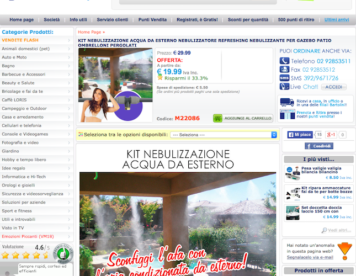Expand the Auto e Moto arrow
This screenshot has height=276, width=356.
tap(69, 57)
